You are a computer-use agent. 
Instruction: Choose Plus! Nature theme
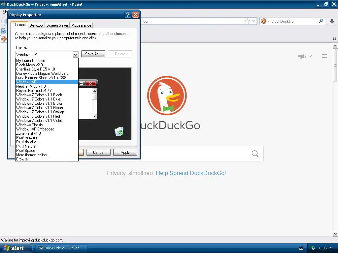[x=47, y=146]
